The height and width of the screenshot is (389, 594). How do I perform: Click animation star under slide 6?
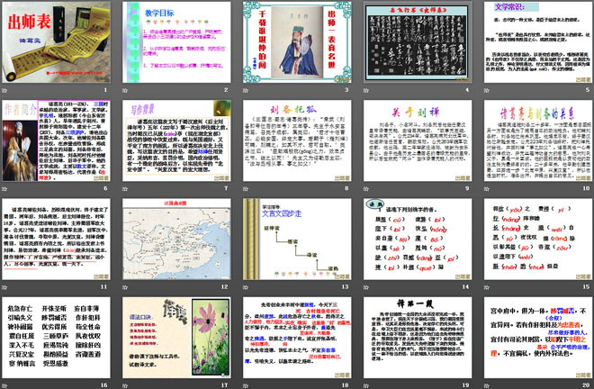[x=4, y=189]
